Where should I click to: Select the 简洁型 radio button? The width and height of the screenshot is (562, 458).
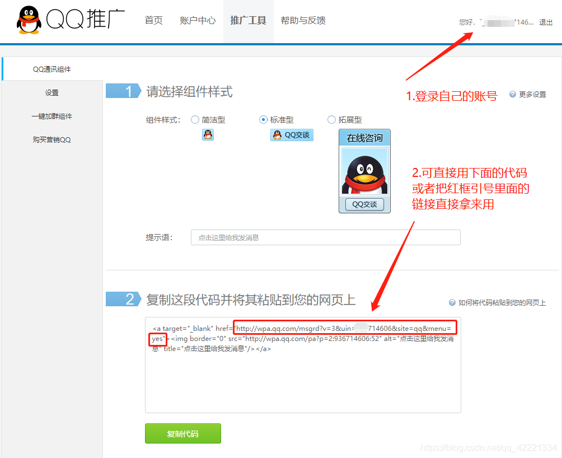point(195,120)
